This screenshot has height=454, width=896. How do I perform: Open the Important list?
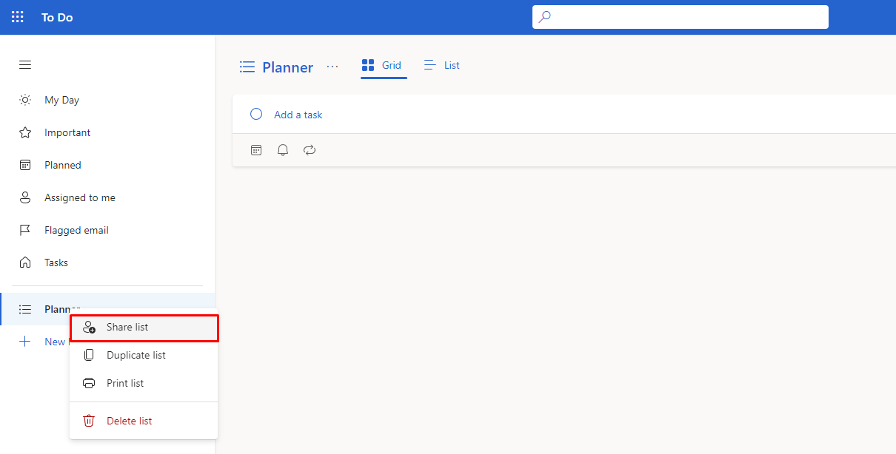point(107,132)
